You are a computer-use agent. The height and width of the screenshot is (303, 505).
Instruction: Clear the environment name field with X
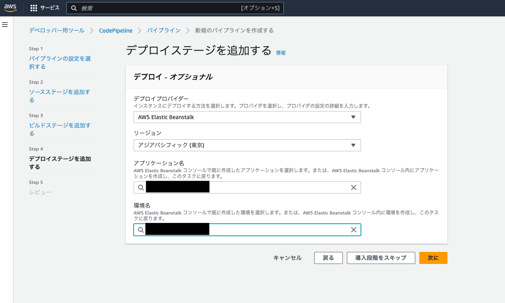354,230
